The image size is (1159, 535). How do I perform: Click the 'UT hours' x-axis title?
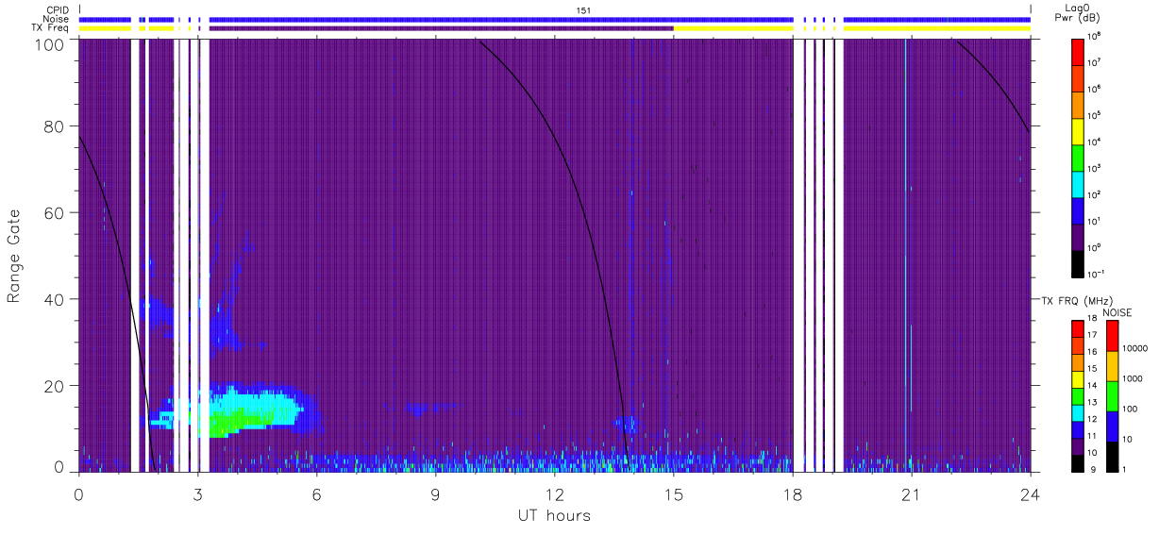(x=554, y=516)
